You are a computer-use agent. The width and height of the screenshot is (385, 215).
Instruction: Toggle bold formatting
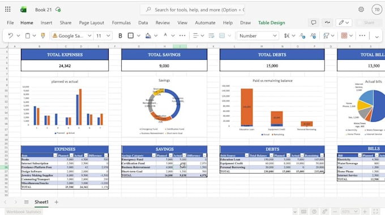click(120, 36)
